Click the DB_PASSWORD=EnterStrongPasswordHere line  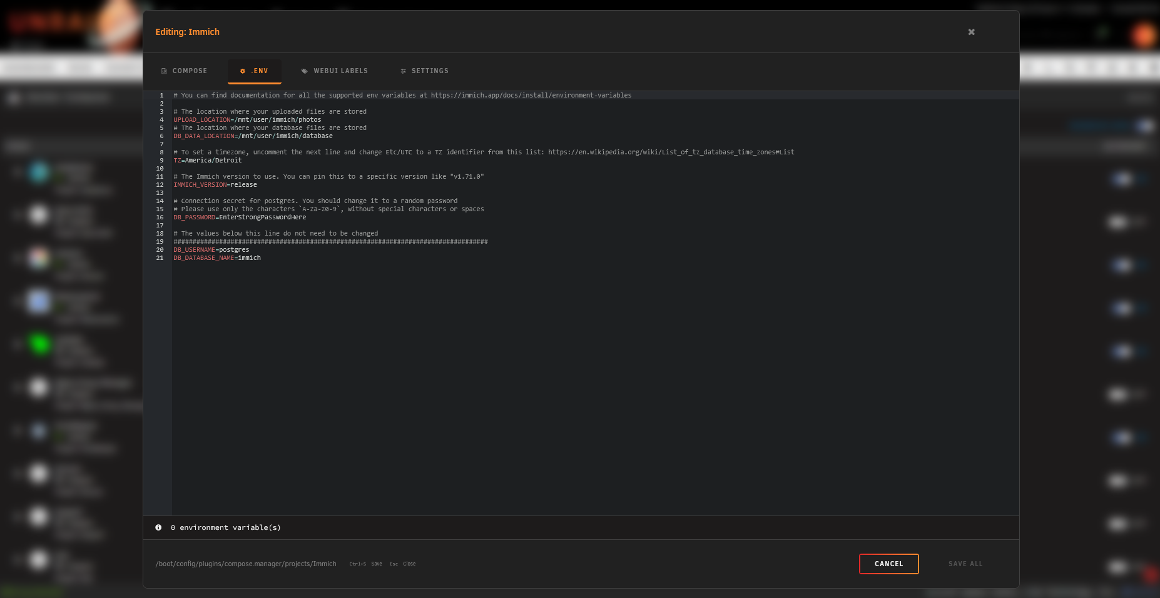(x=240, y=217)
